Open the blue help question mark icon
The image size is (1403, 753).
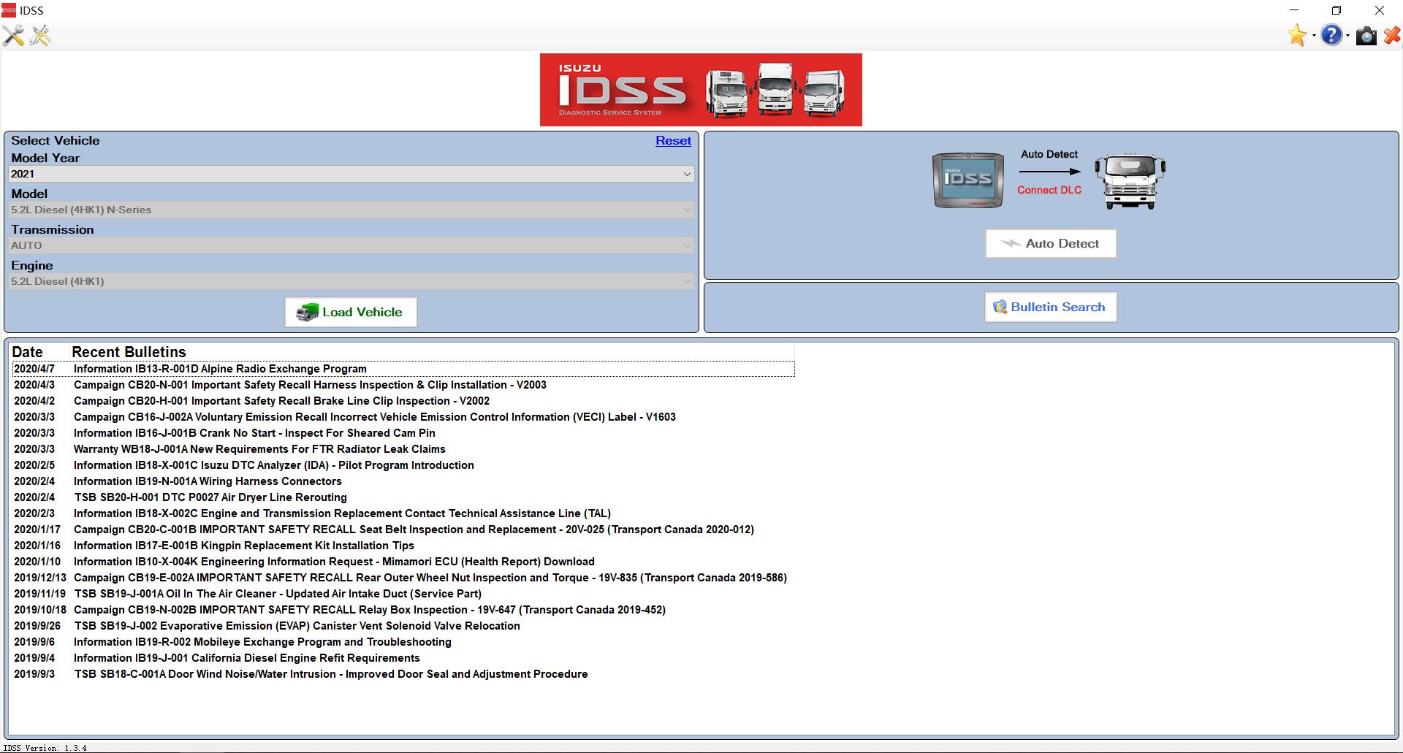click(1331, 35)
